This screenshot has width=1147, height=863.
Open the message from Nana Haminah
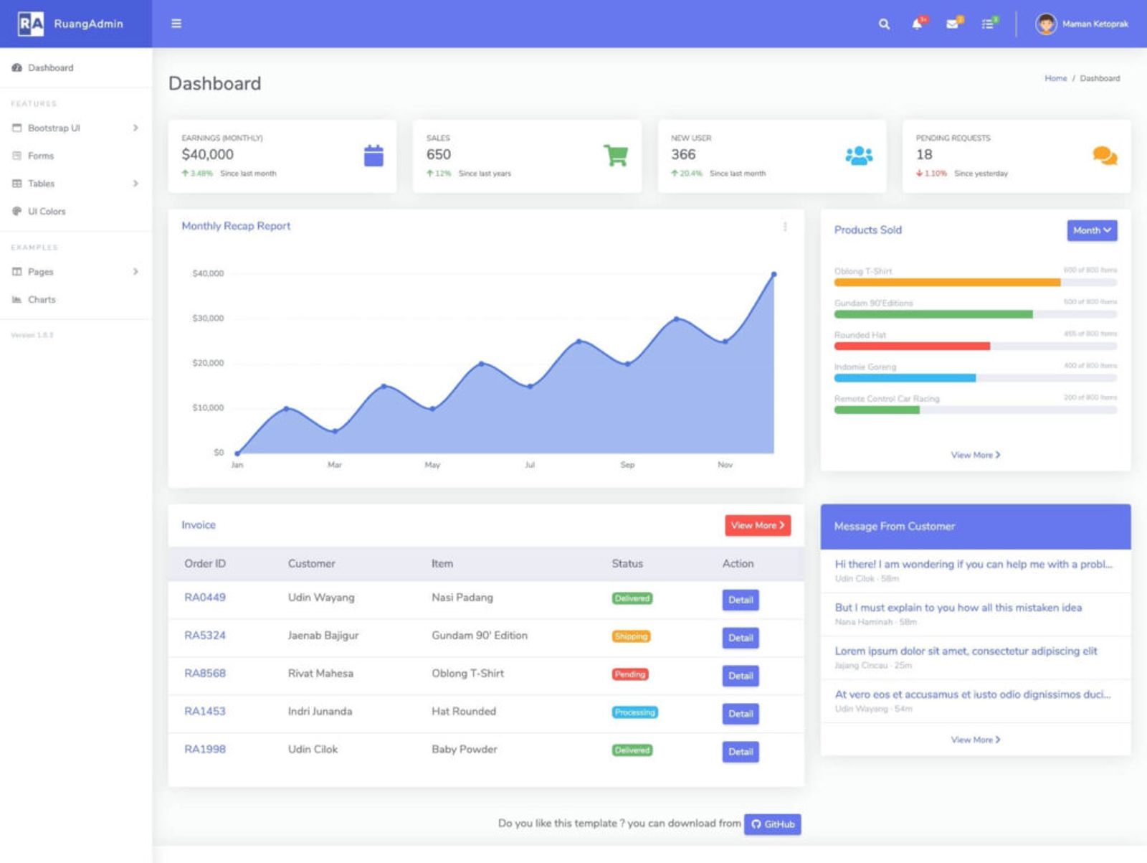[976, 614]
